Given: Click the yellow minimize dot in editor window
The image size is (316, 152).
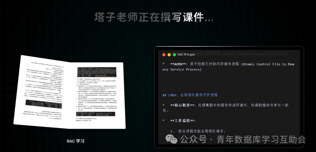Looking at the screenshot, I should coord(169,55).
